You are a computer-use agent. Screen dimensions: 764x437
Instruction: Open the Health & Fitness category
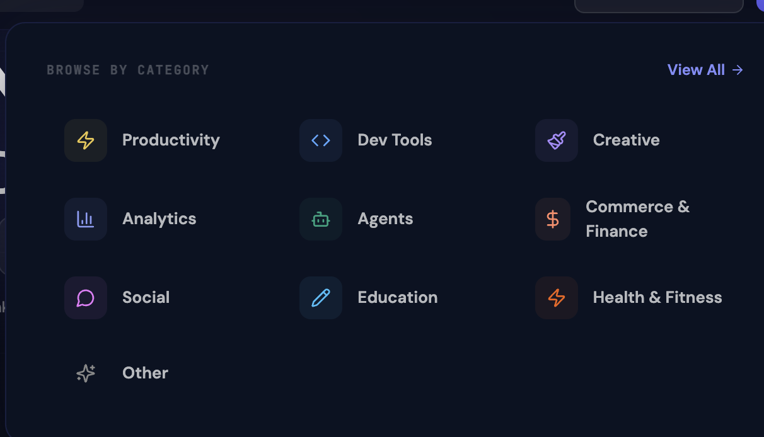pyautogui.click(x=657, y=297)
